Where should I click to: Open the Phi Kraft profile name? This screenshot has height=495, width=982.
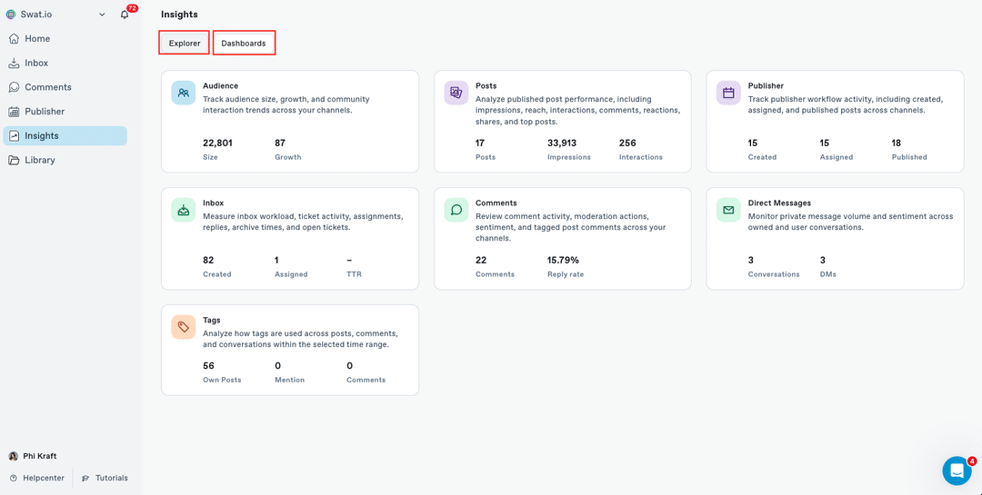39,456
